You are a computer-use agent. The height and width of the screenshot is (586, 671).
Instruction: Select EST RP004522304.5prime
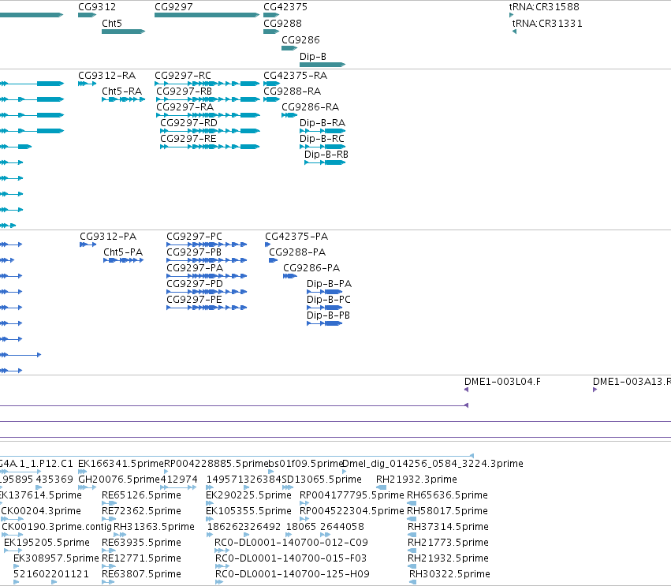352,511
